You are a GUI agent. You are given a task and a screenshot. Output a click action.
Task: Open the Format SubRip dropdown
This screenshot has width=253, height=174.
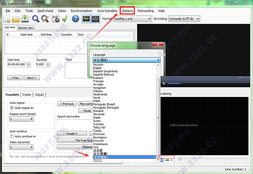pos(132,19)
